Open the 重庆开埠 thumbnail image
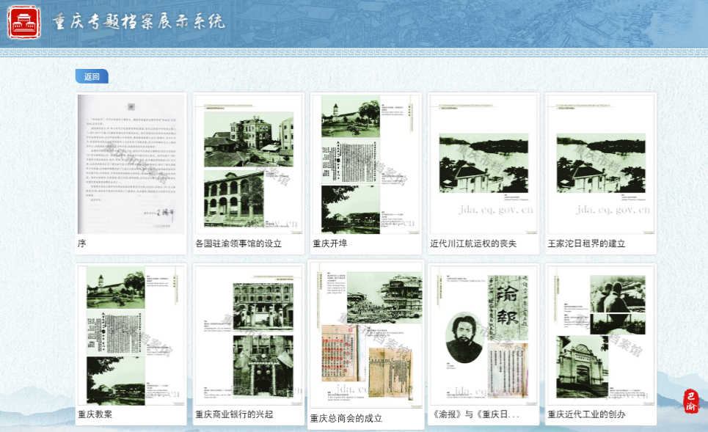Viewport: 708px width, 432px height. (x=366, y=164)
